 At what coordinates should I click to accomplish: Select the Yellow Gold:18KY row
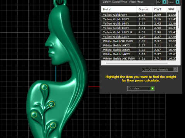139,28
